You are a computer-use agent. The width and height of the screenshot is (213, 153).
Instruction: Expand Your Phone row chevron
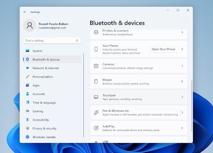(x=182, y=49)
